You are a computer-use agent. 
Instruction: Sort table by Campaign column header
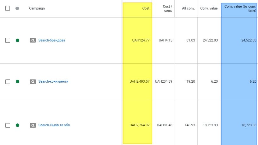pyautogui.click(x=37, y=9)
